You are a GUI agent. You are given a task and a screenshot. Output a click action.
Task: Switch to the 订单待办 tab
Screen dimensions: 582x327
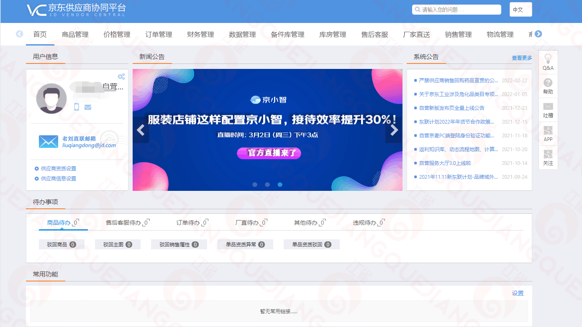190,223
